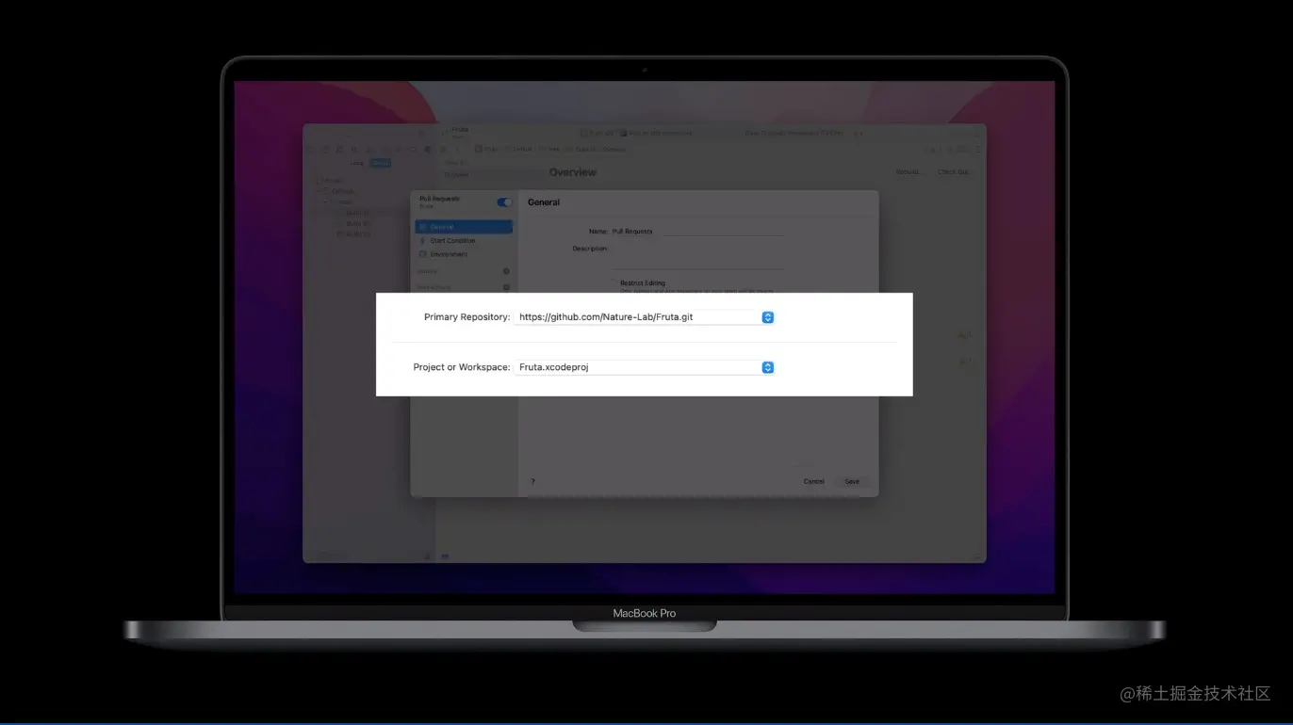The width and height of the screenshot is (1293, 725).
Task: Click the Cancel button
Action: click(x=813, y=481)
